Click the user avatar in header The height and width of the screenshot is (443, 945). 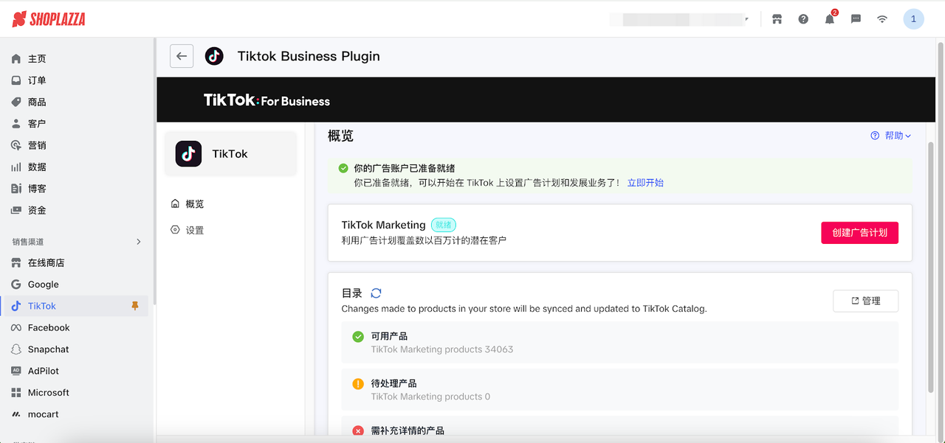click(x=913, y=19)
